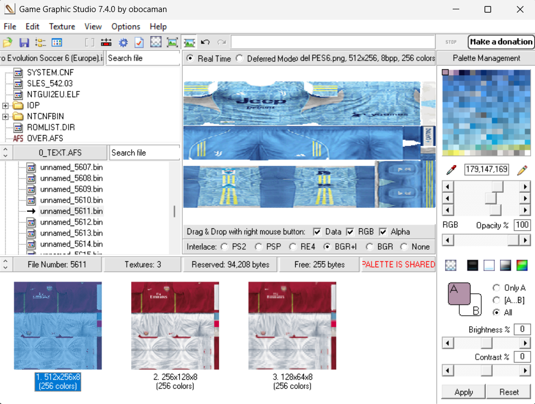Select color slot B box
The height and width of the screenshot is (404, 535).
[x=476, y=310]
